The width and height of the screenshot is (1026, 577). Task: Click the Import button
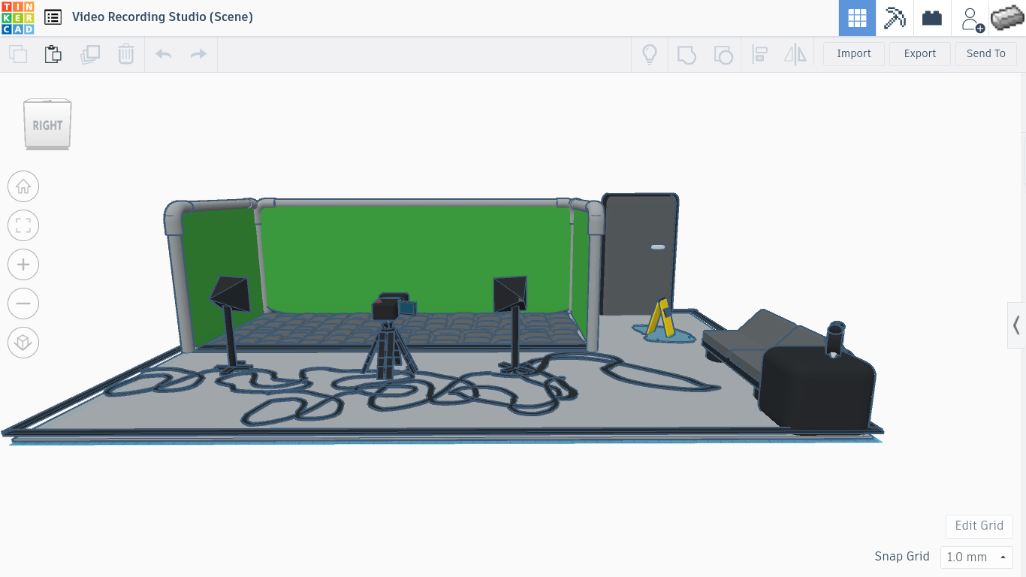tap(853, 53)
